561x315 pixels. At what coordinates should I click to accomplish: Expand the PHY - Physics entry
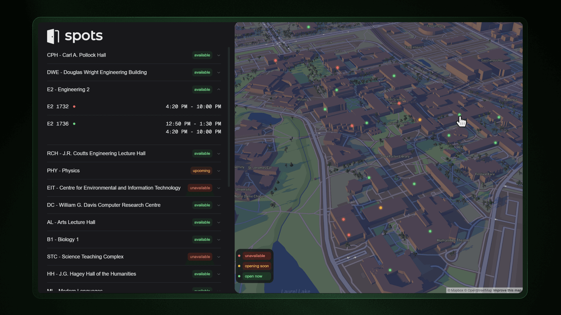pos(219,171)
